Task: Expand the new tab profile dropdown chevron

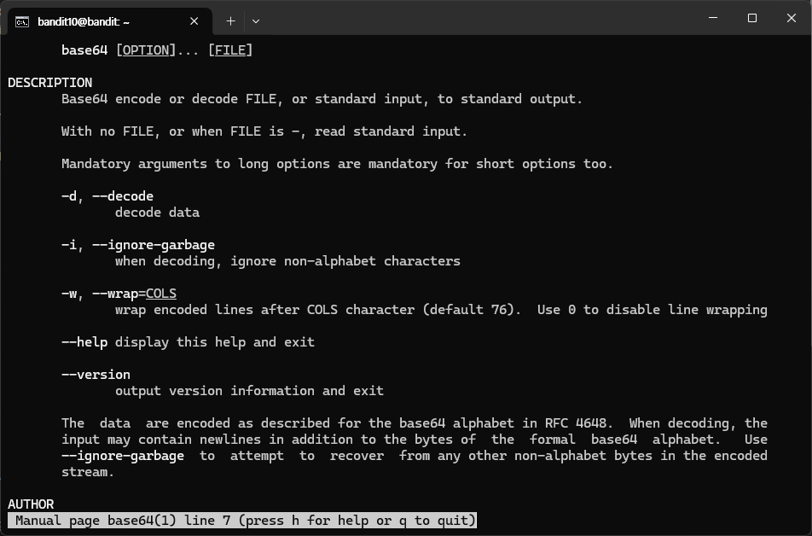Action: [256, 21]
